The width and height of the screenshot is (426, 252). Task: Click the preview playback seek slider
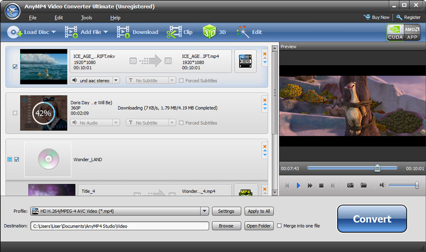(x=352, y=168)
